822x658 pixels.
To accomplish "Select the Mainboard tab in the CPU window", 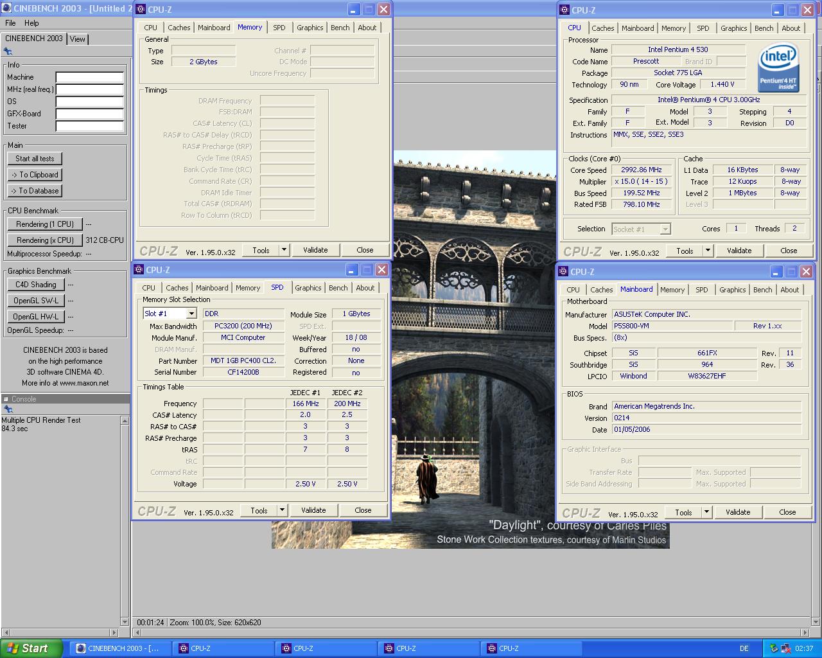I will [x=638, y=28].
